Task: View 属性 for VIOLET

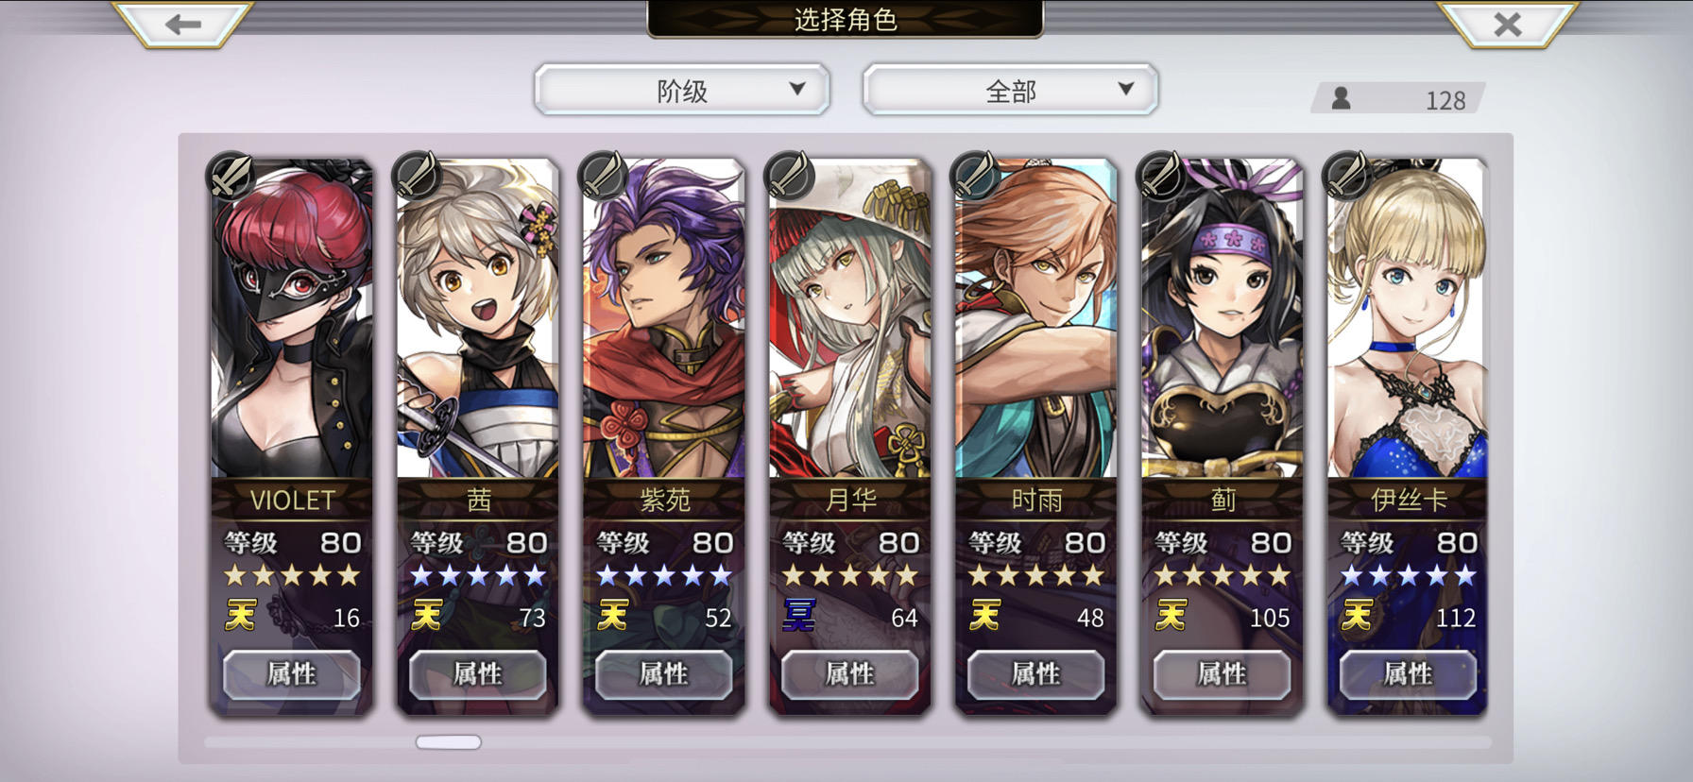Action: pos(291,674)
